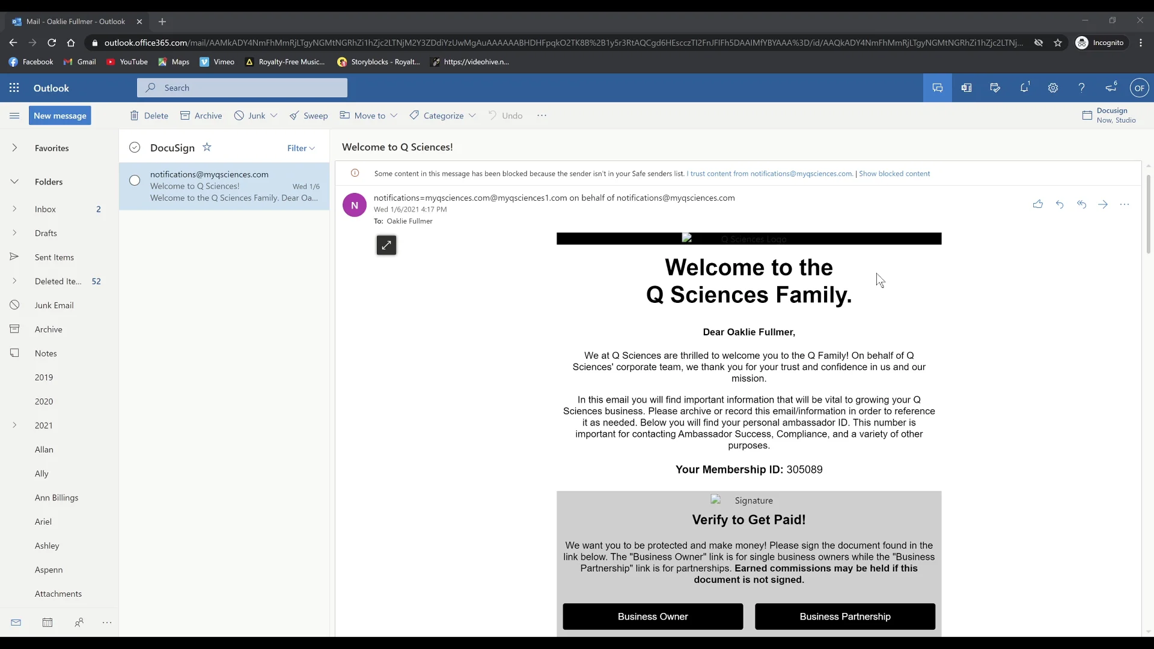
Task: Open the Deleted Items folder
Action: pyautogui.click(x=59, y=281)
